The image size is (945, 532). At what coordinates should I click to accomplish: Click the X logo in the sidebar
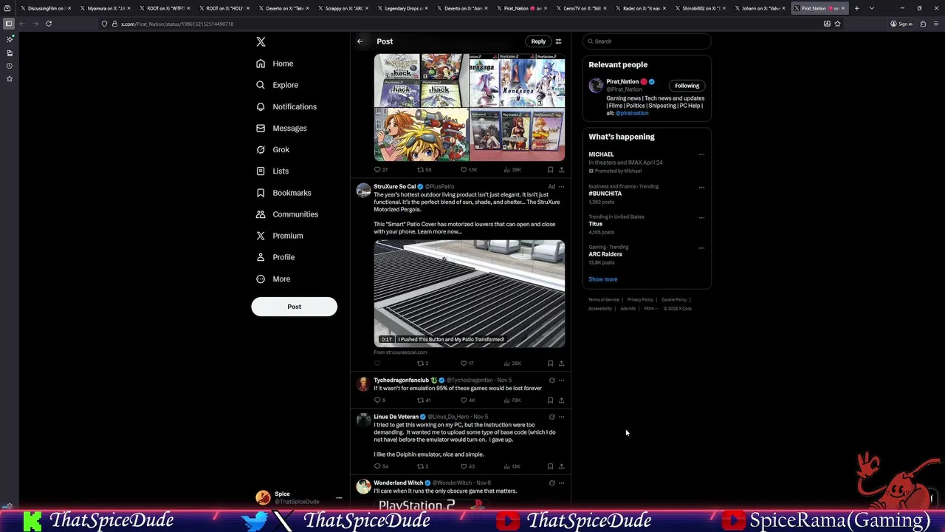[x=261, y=42]
